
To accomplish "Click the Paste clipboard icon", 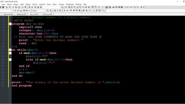I will click(19, 7).
